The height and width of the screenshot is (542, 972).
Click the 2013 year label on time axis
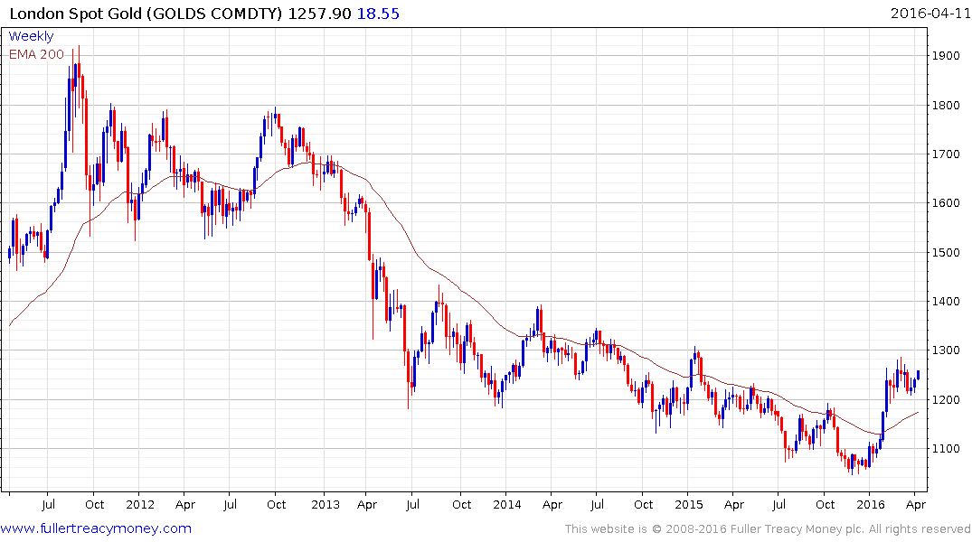click(x=326, y=504)
